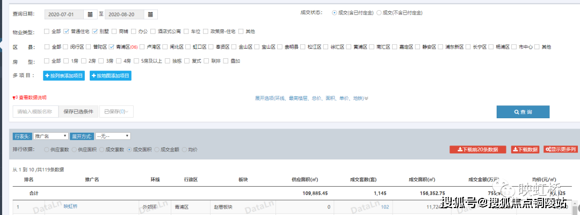Rank by 供应面积

[74, 150]
